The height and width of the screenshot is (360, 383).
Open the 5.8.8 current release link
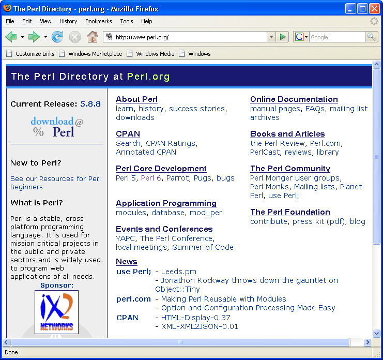click(x=90, y=104)
